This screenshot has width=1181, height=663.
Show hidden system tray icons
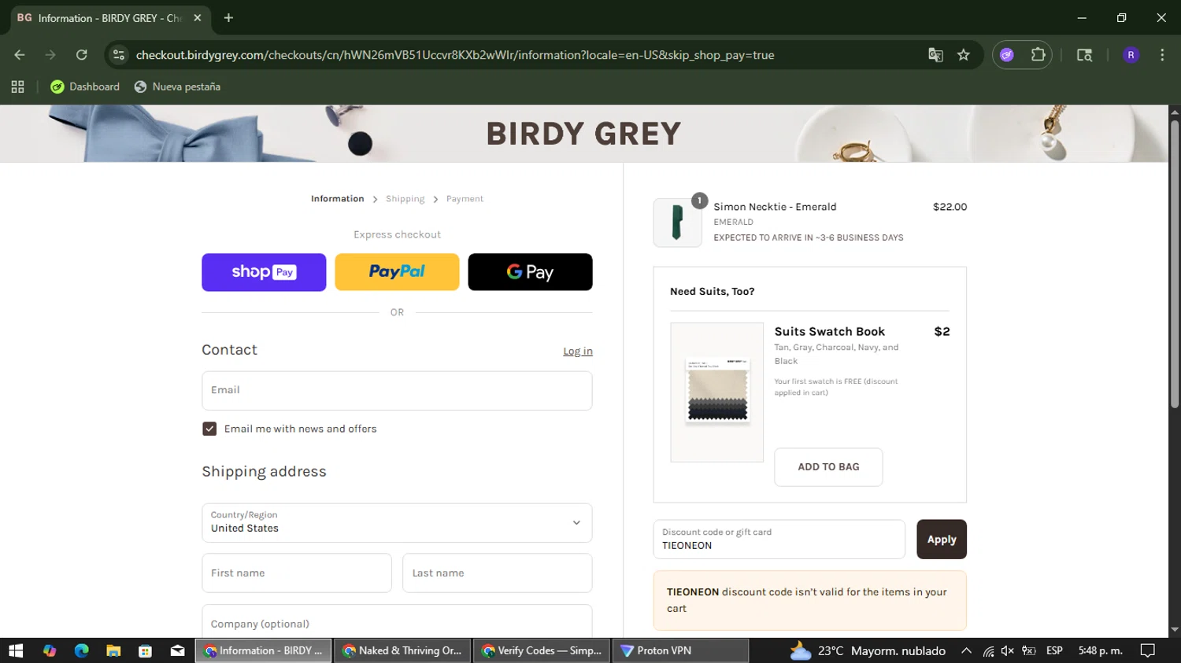966,650
